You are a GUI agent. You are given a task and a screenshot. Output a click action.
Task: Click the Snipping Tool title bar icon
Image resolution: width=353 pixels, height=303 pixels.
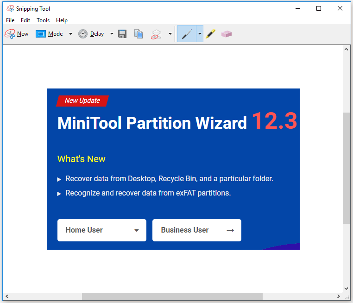click(10, 8)
